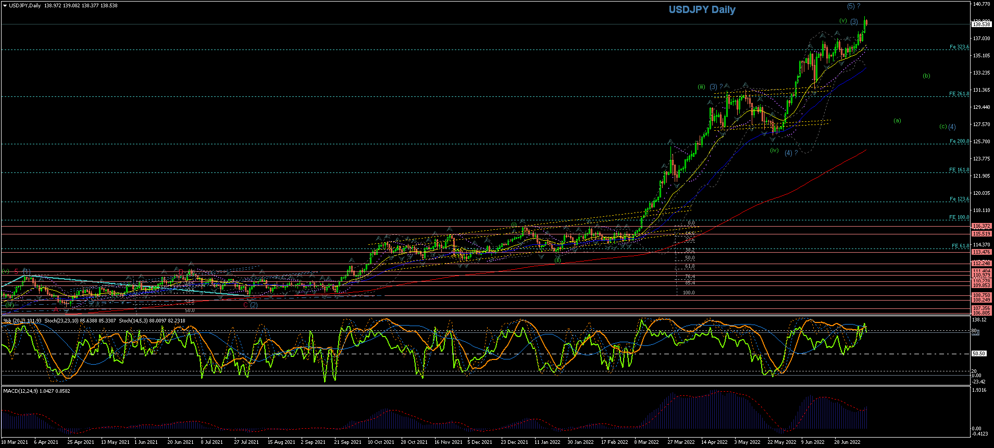
Task: Click the 8 Mar 2022 date marker
Action: [647, 442]
